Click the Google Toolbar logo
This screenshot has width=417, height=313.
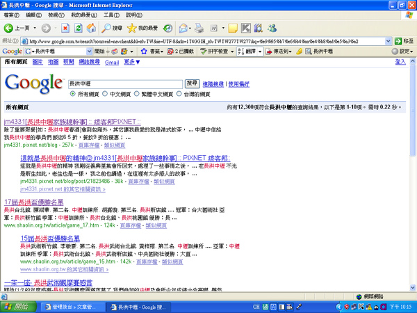click(x=12, y=51)
